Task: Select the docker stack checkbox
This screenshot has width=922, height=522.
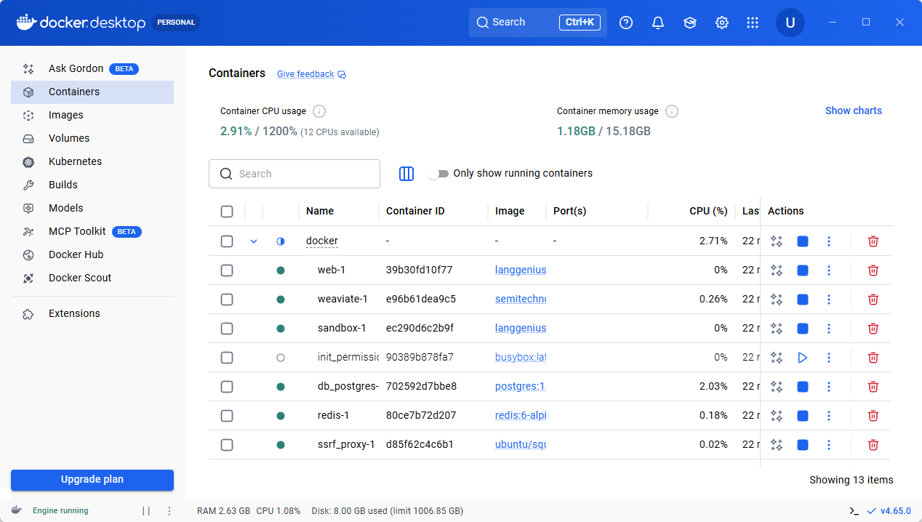Action: [227, 241]
